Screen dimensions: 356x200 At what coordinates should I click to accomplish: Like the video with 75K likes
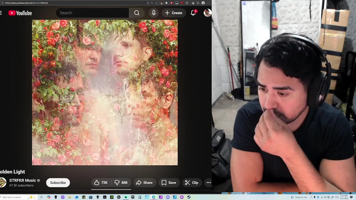tap(101, 182)
